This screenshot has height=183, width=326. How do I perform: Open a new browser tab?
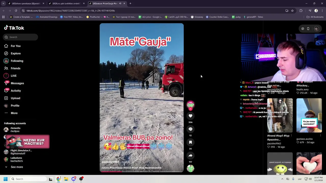click(x=130, y=4)
